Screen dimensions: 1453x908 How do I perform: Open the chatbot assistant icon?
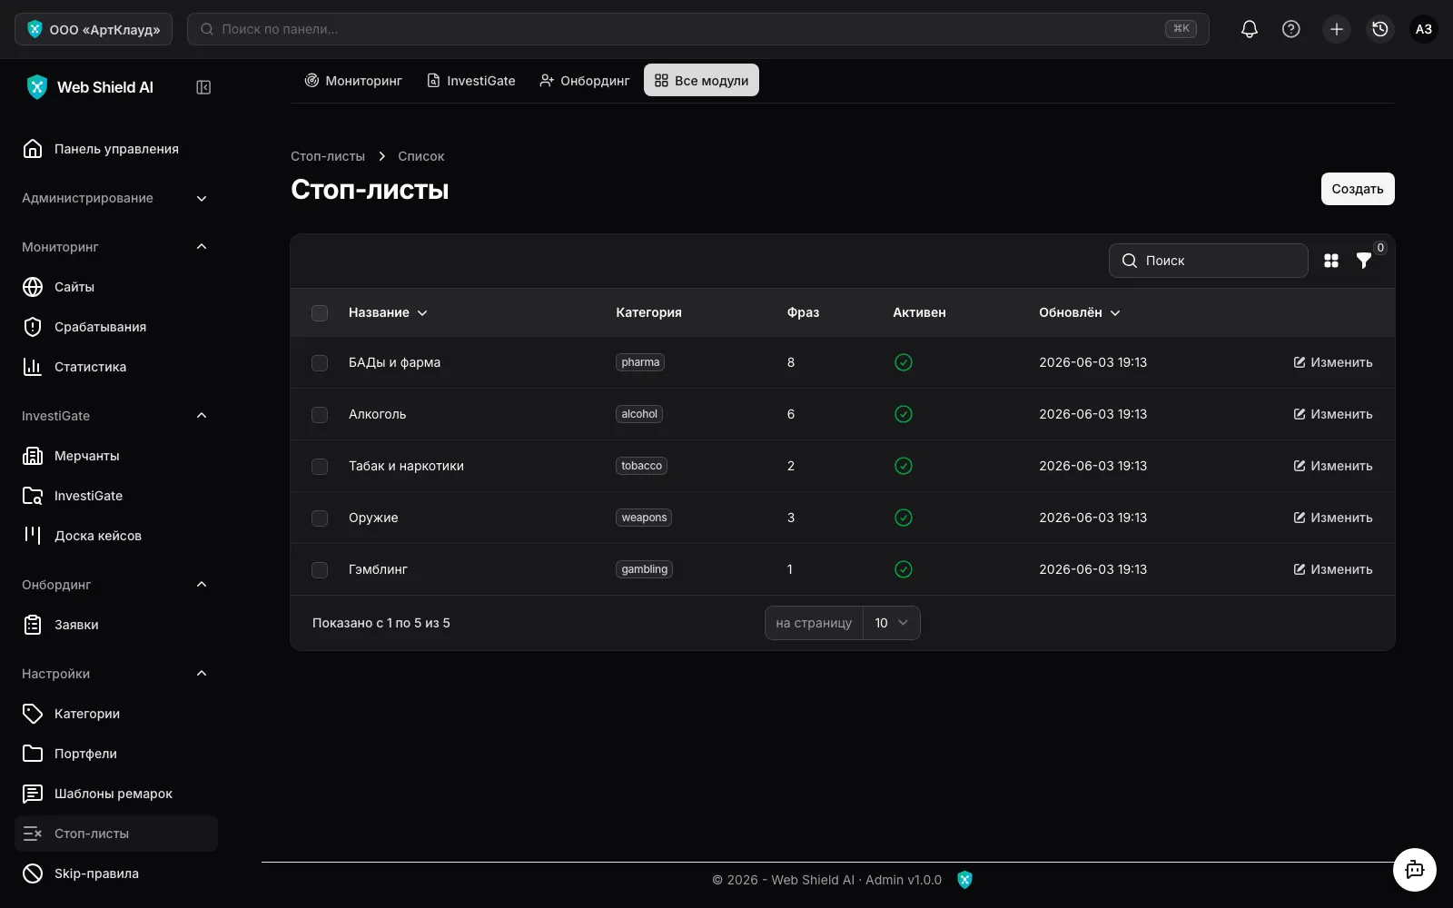click(1414, 870)
